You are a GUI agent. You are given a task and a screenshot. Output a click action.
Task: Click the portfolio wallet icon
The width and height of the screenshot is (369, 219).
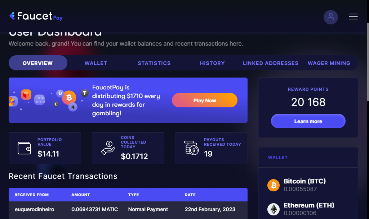coord(25,148)
